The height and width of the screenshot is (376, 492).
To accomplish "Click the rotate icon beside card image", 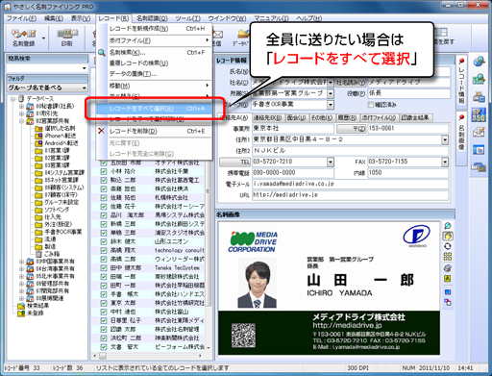I will [448, 246].
